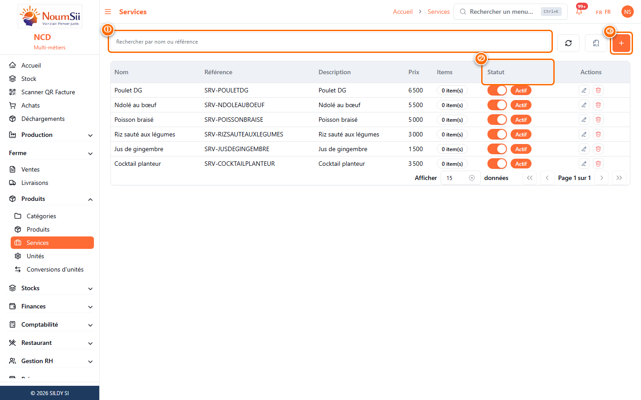The height and width of the screenshot is (400, 641).
Task: Open Livraisons in the sidebar
Action: (50, 183)
